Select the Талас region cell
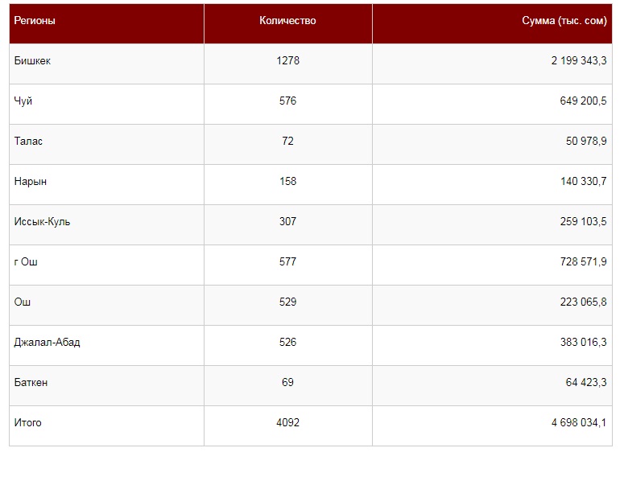 point(29,141)
